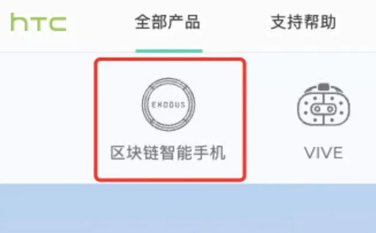Select the green underline beneath 全部产品
The width and height of the screenshot is (376, 233).
pos(169,51)
